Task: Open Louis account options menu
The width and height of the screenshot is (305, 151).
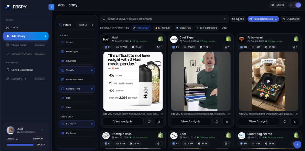Action: pos(42,130)
